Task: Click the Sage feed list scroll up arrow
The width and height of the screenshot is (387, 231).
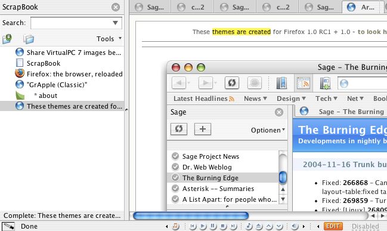Action: [283, 189]
